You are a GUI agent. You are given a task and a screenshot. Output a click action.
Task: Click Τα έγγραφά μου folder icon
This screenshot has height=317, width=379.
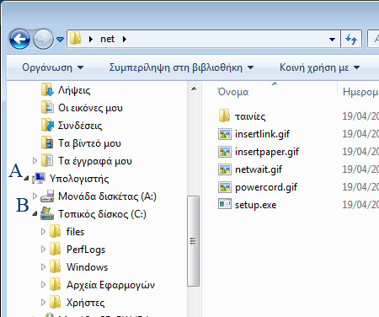tap(47, 161)
